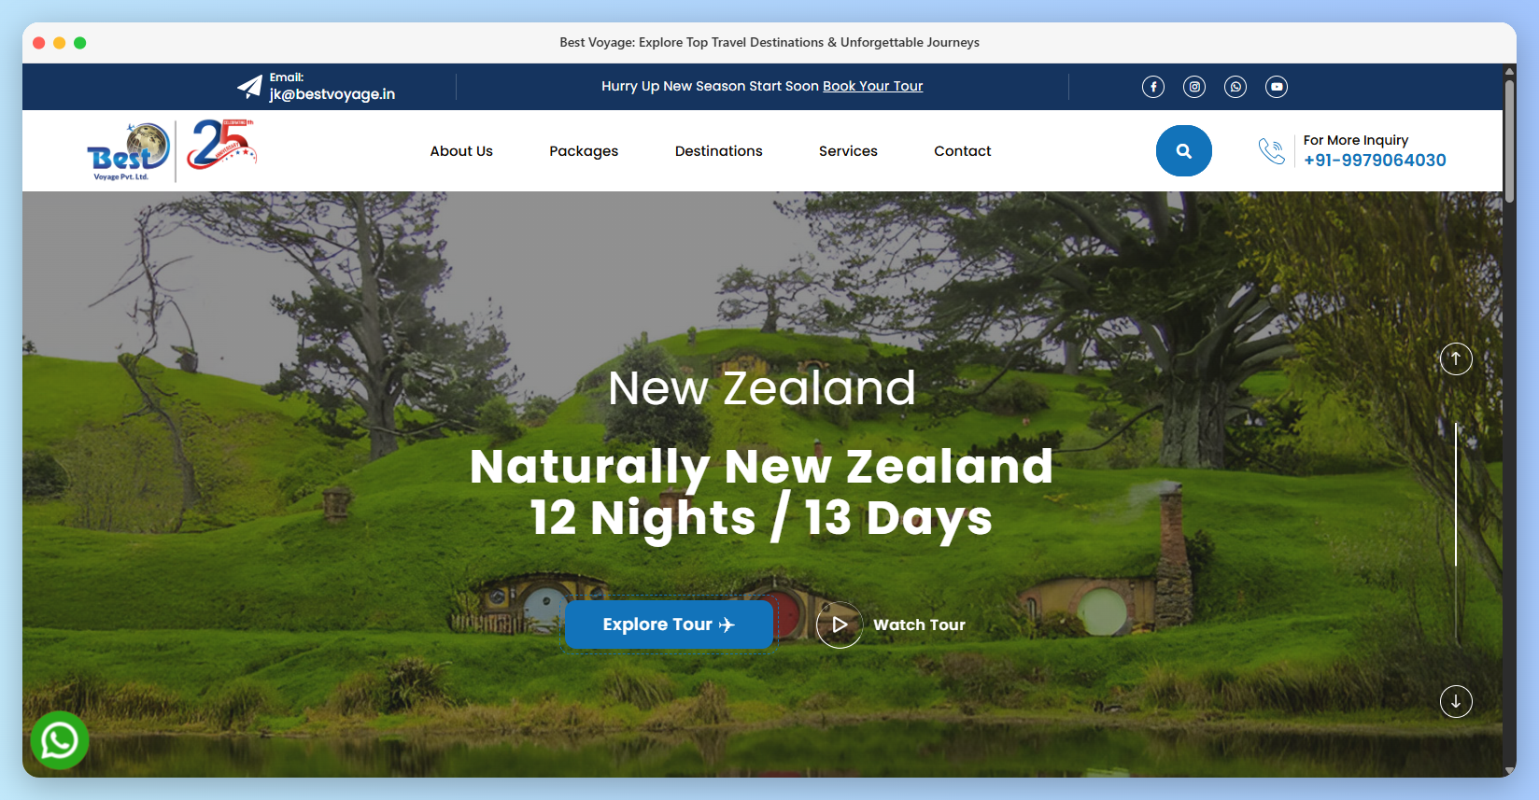Click the Explore Tour button
This screenshot has width=1539, height=800.
tap(669, 625)
